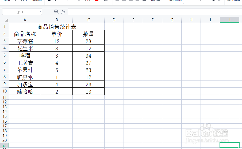Click 王老吉's quantity 27

89,62
